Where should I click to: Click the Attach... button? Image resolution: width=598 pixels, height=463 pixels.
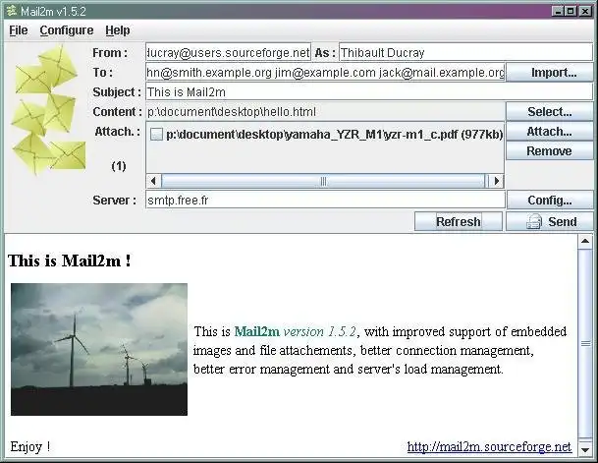coord(550,132)
